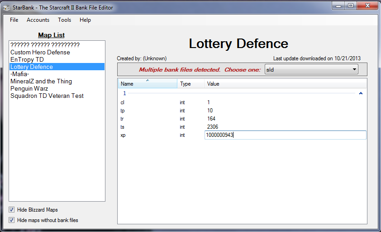Sort by the Type column header

190,83
